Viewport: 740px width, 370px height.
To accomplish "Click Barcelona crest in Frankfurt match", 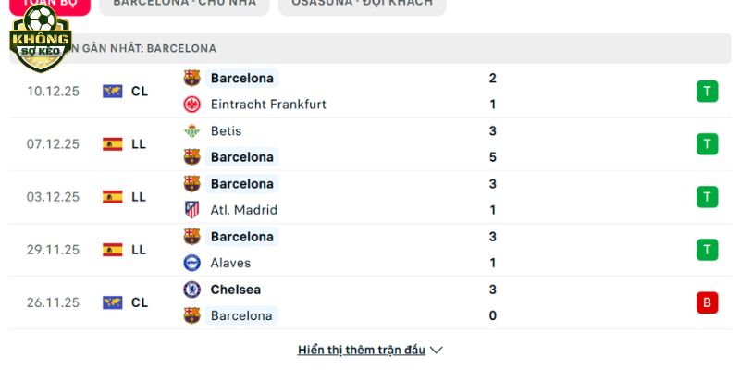I will [192, 79].
